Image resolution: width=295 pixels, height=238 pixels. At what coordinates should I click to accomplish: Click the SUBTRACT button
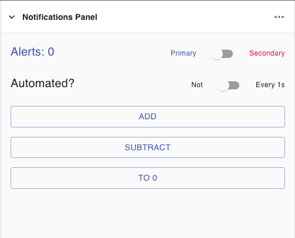tap(148, 147)
